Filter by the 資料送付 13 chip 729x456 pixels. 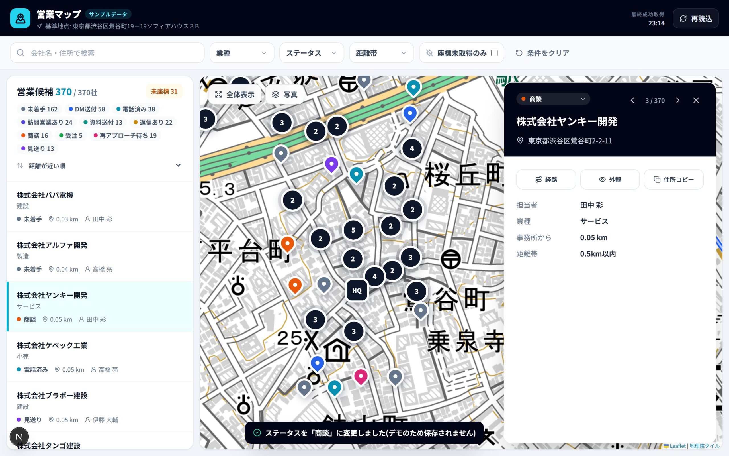pyautogui.click(x=103, y=122)
